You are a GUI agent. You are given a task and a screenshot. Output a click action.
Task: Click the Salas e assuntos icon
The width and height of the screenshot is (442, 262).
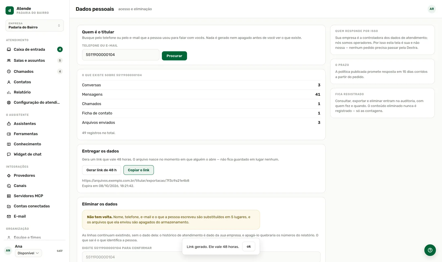(9, 60)
